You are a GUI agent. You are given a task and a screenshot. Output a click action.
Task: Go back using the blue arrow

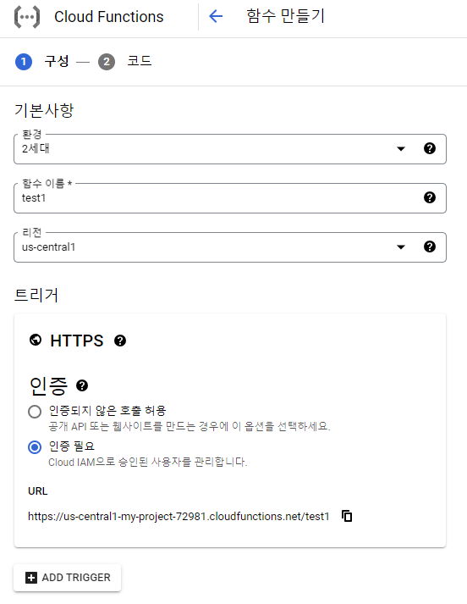[216, 16]
